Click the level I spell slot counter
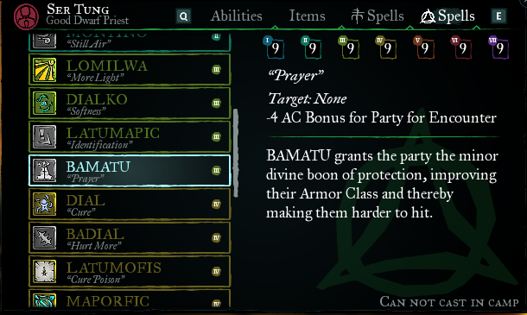Viewport: 527px width, 315px height. point(274,47)
